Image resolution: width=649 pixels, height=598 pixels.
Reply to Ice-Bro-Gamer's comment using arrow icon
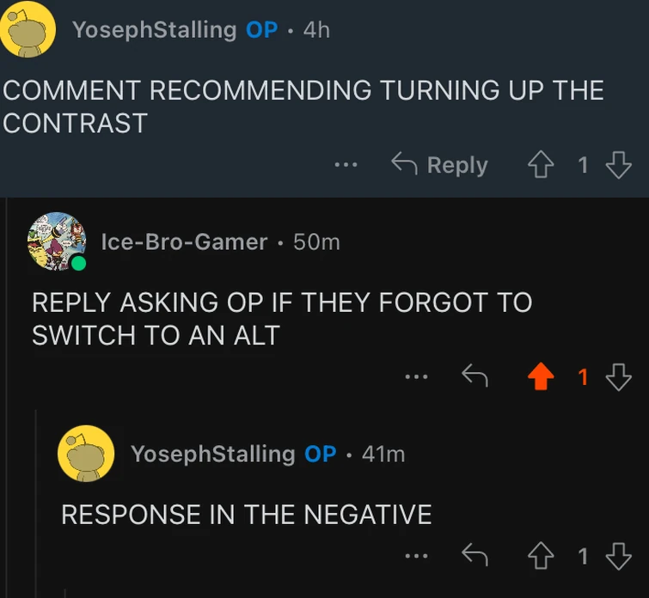point(474,375)
